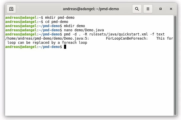Click the last prompt andreas@adangel:~/pmd-demo$
The image size is (181, 120).
coord(33,47)
